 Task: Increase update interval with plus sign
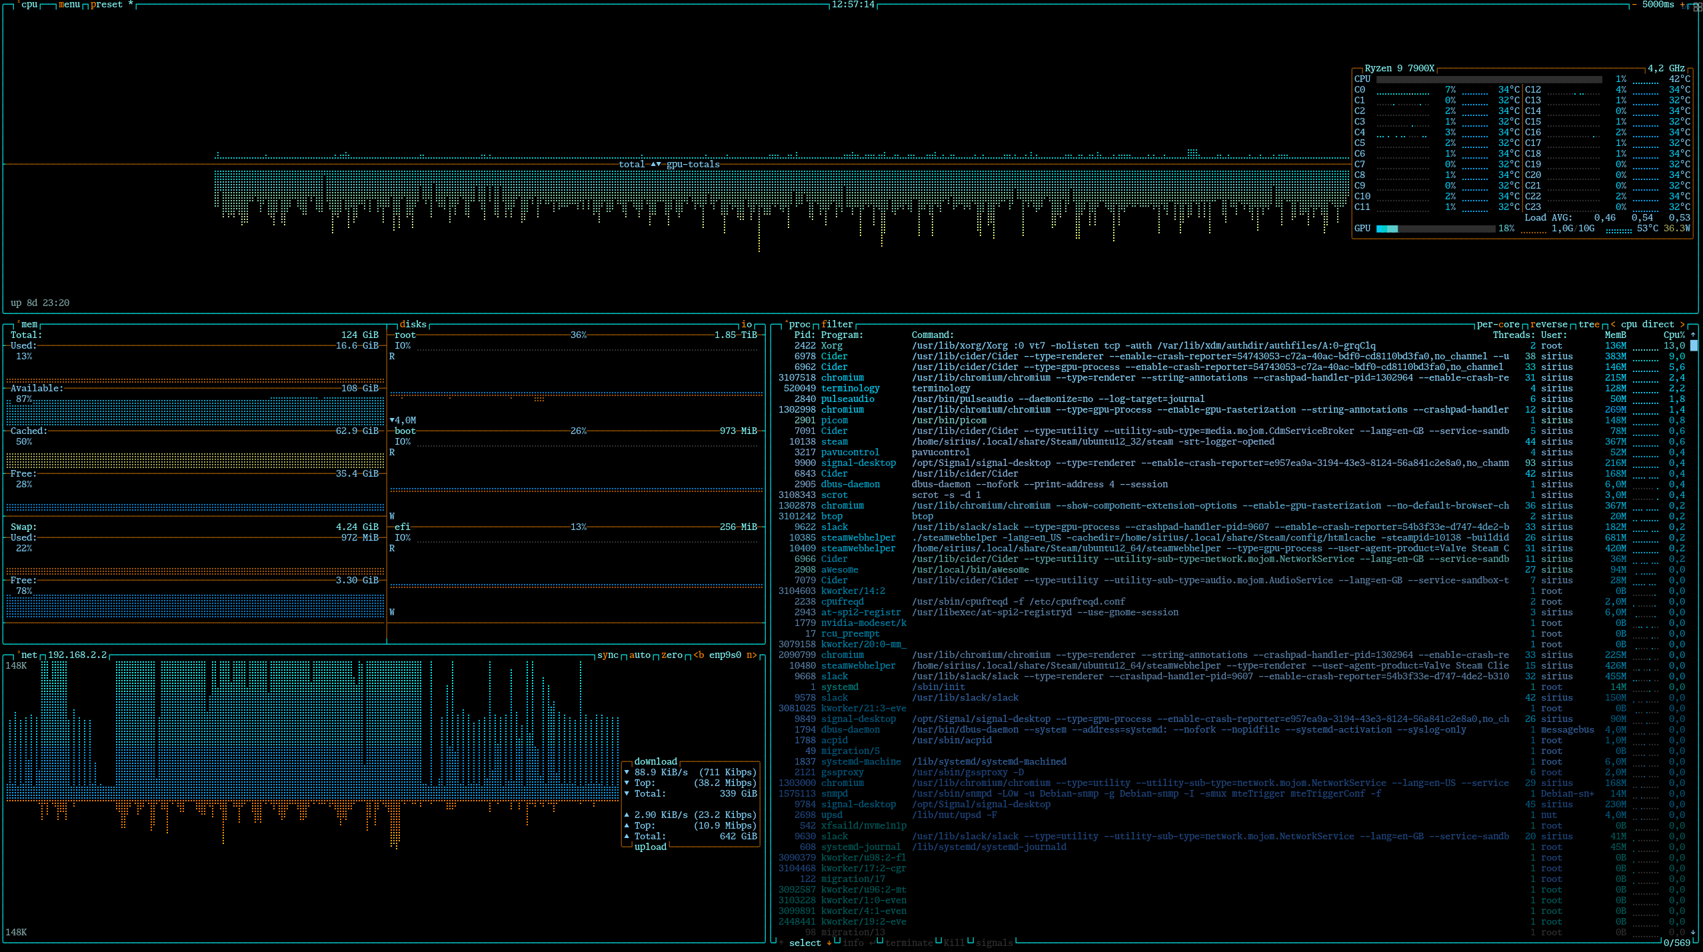coord(1682,5)
